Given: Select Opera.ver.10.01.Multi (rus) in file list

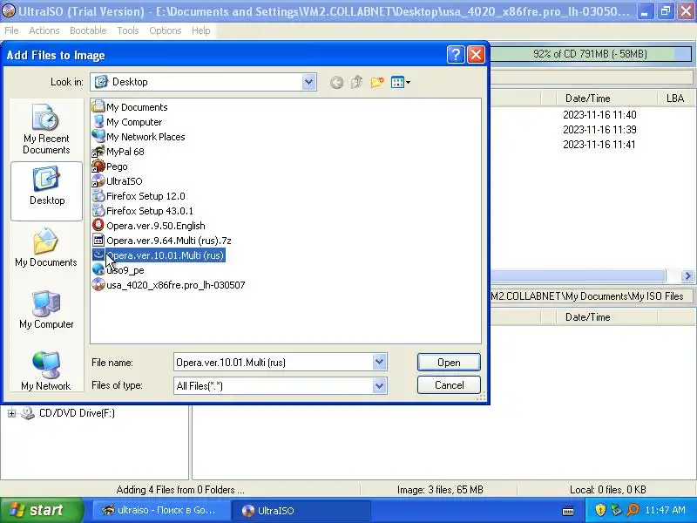Looking at the screenshot, I should point(159,255).
